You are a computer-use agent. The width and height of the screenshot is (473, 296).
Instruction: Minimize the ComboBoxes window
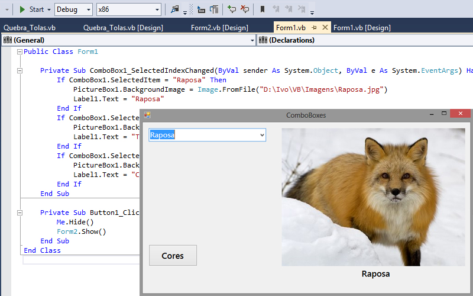tap(432, 114)
